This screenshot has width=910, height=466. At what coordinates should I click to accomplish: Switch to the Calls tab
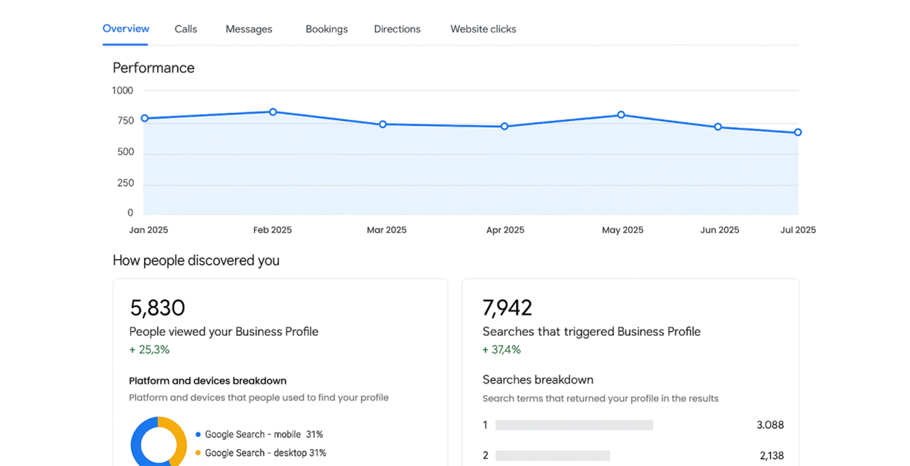pos(186,29)
